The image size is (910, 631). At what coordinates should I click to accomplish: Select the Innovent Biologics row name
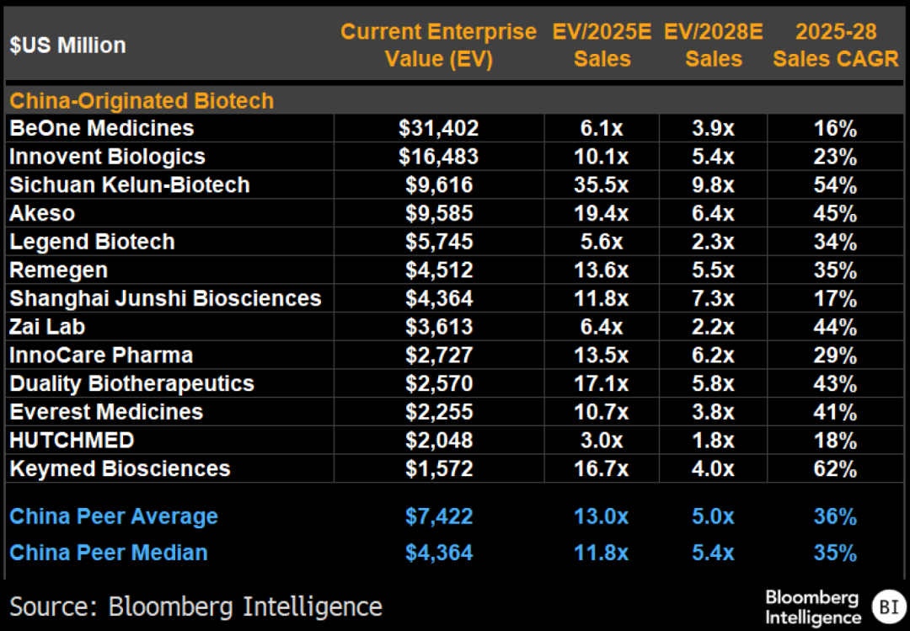pos(107,157)
